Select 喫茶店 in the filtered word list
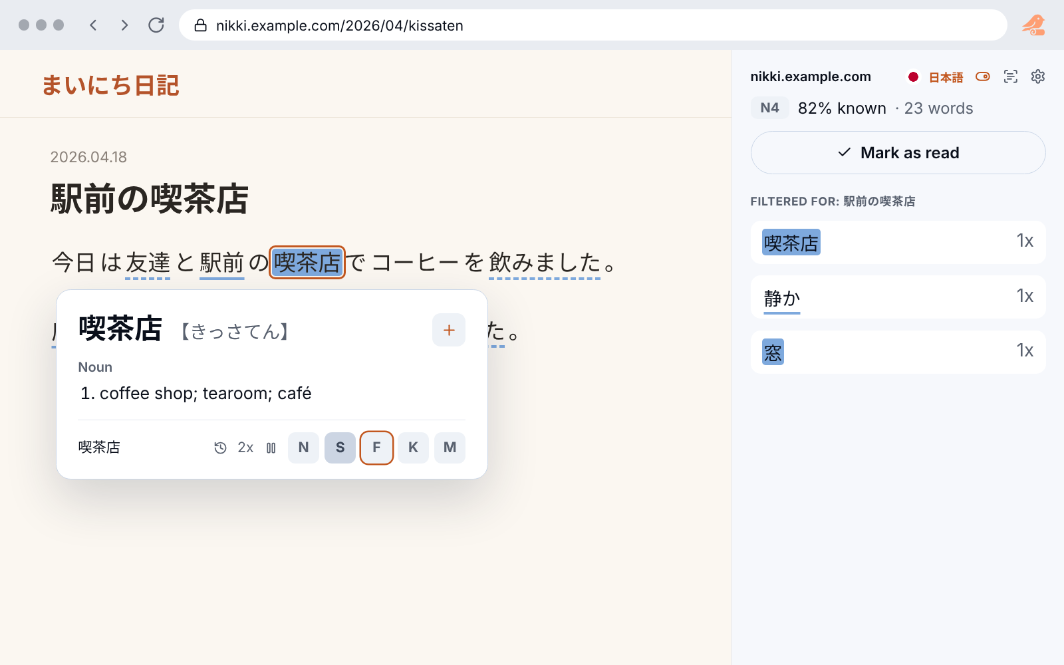 [x=898, y=243]
